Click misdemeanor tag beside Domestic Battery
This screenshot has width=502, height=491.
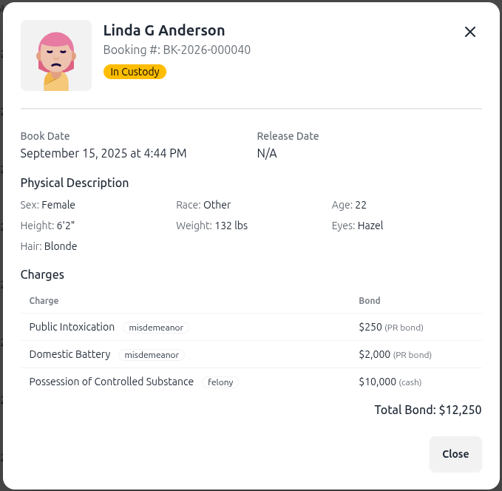(x=152, y=355)
